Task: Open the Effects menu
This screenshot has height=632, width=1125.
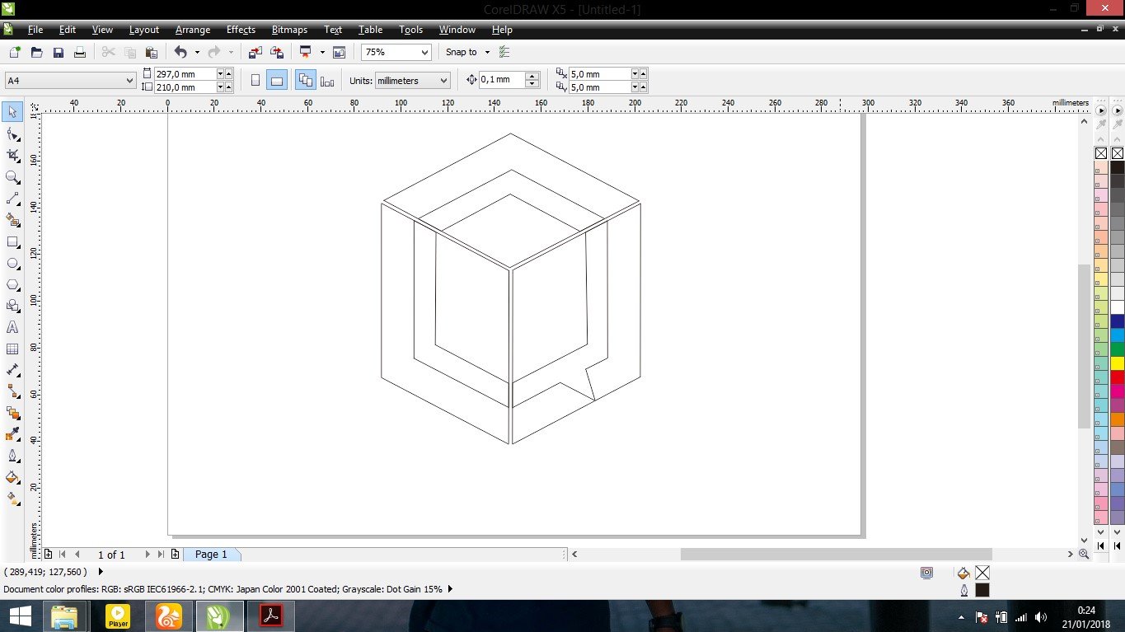Action: click(241, 30)
